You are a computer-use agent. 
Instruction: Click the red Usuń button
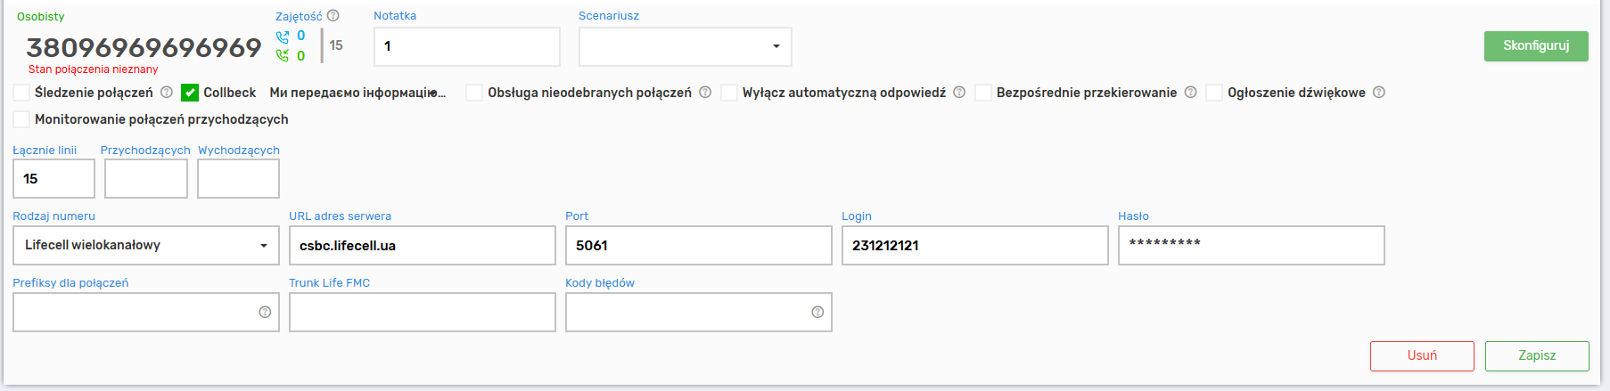pos(1422,356)
